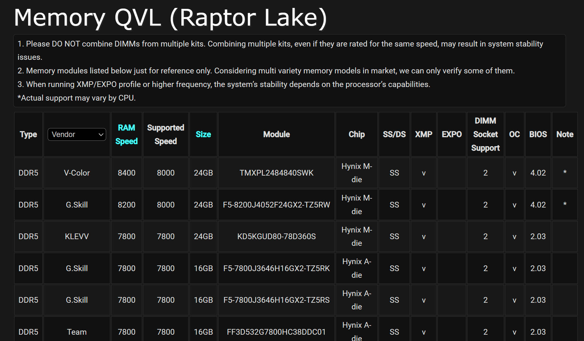The height and width of the screenshot is (341, 584).
Task: Click the 'Actual support may vary by CPU' note
Action: [x=76, y=98]
